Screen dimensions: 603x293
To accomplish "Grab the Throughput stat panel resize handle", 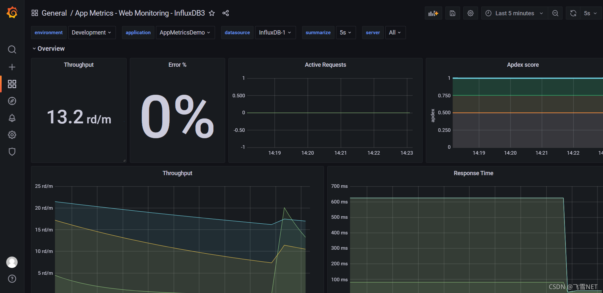I will pyautogui.click(x=124, y=160).
